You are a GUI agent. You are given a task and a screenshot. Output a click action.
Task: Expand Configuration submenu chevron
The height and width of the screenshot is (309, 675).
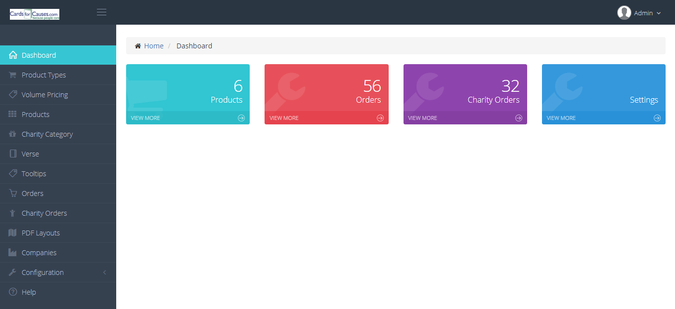[x=104, y=272]
